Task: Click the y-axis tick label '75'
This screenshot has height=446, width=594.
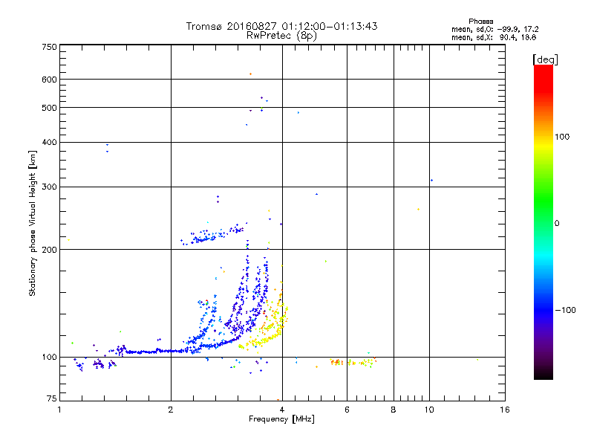Action: pyautogui.click(x=52, y=398)
